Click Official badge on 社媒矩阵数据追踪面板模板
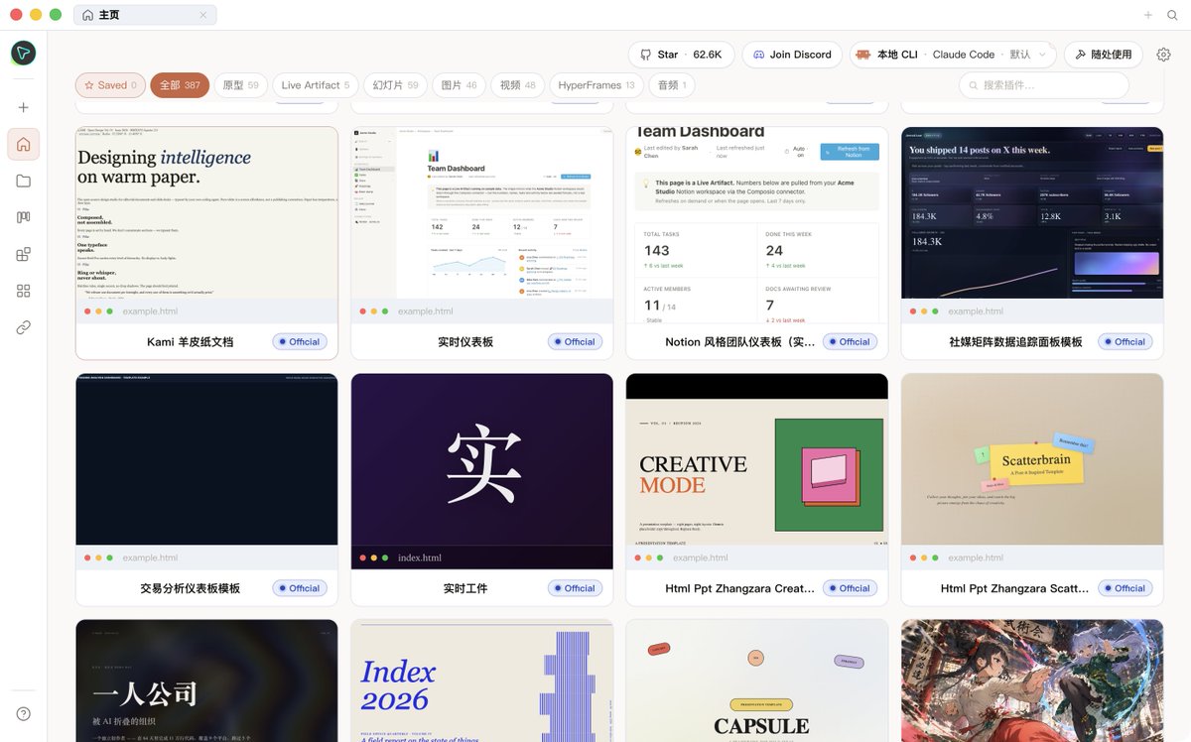 (x=1125, y=341)
